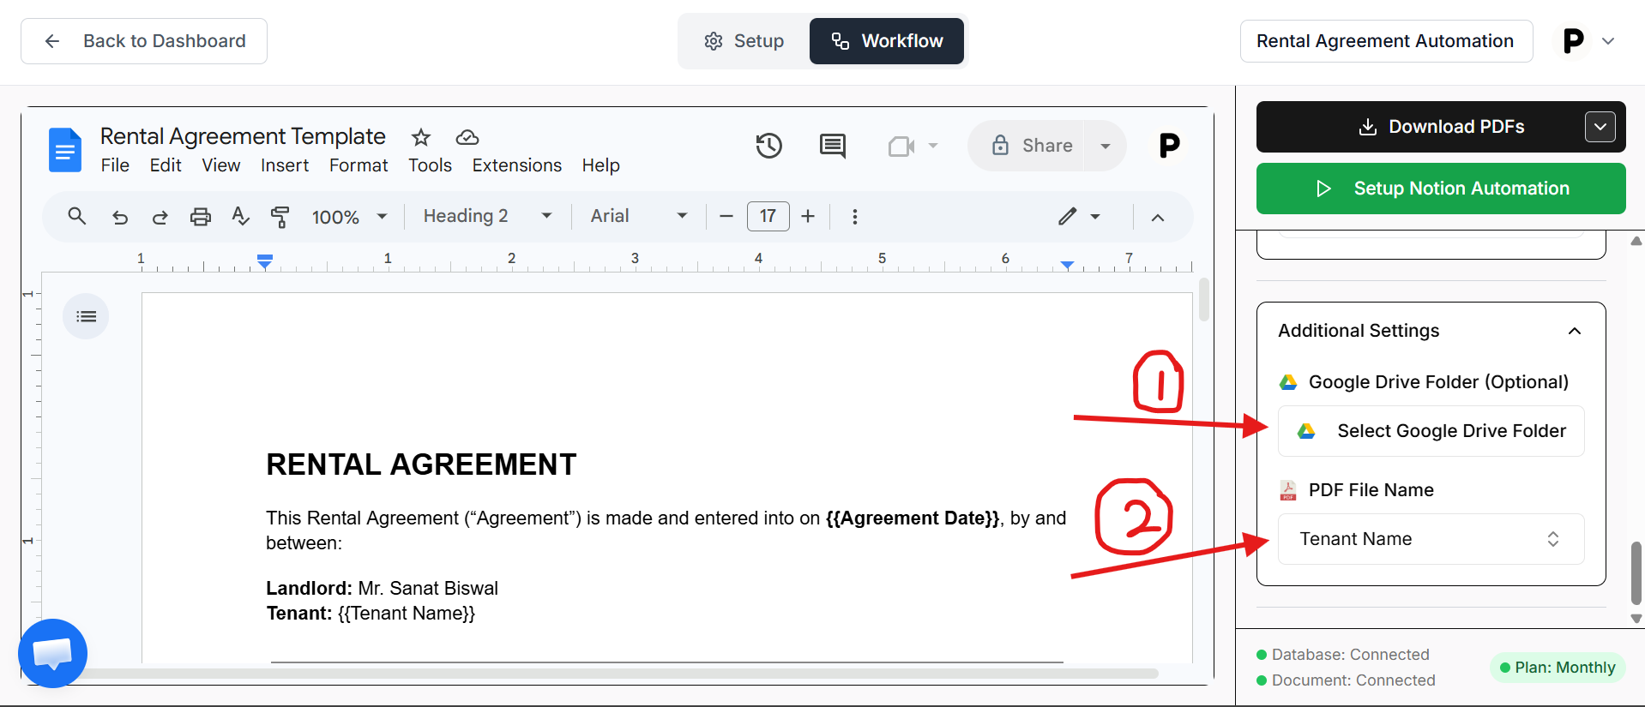
Task: Click the print icon in toolbar
Action: [x=200, y=217]
